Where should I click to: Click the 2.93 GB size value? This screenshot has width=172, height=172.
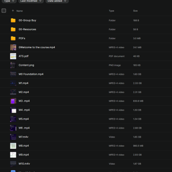pyautogui.click(x=137, y=155)
